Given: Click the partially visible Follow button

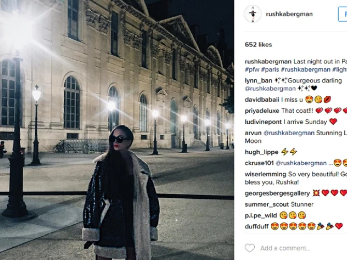Looking at the screenshot, I should pyautogui.click(x=342, y=14).
